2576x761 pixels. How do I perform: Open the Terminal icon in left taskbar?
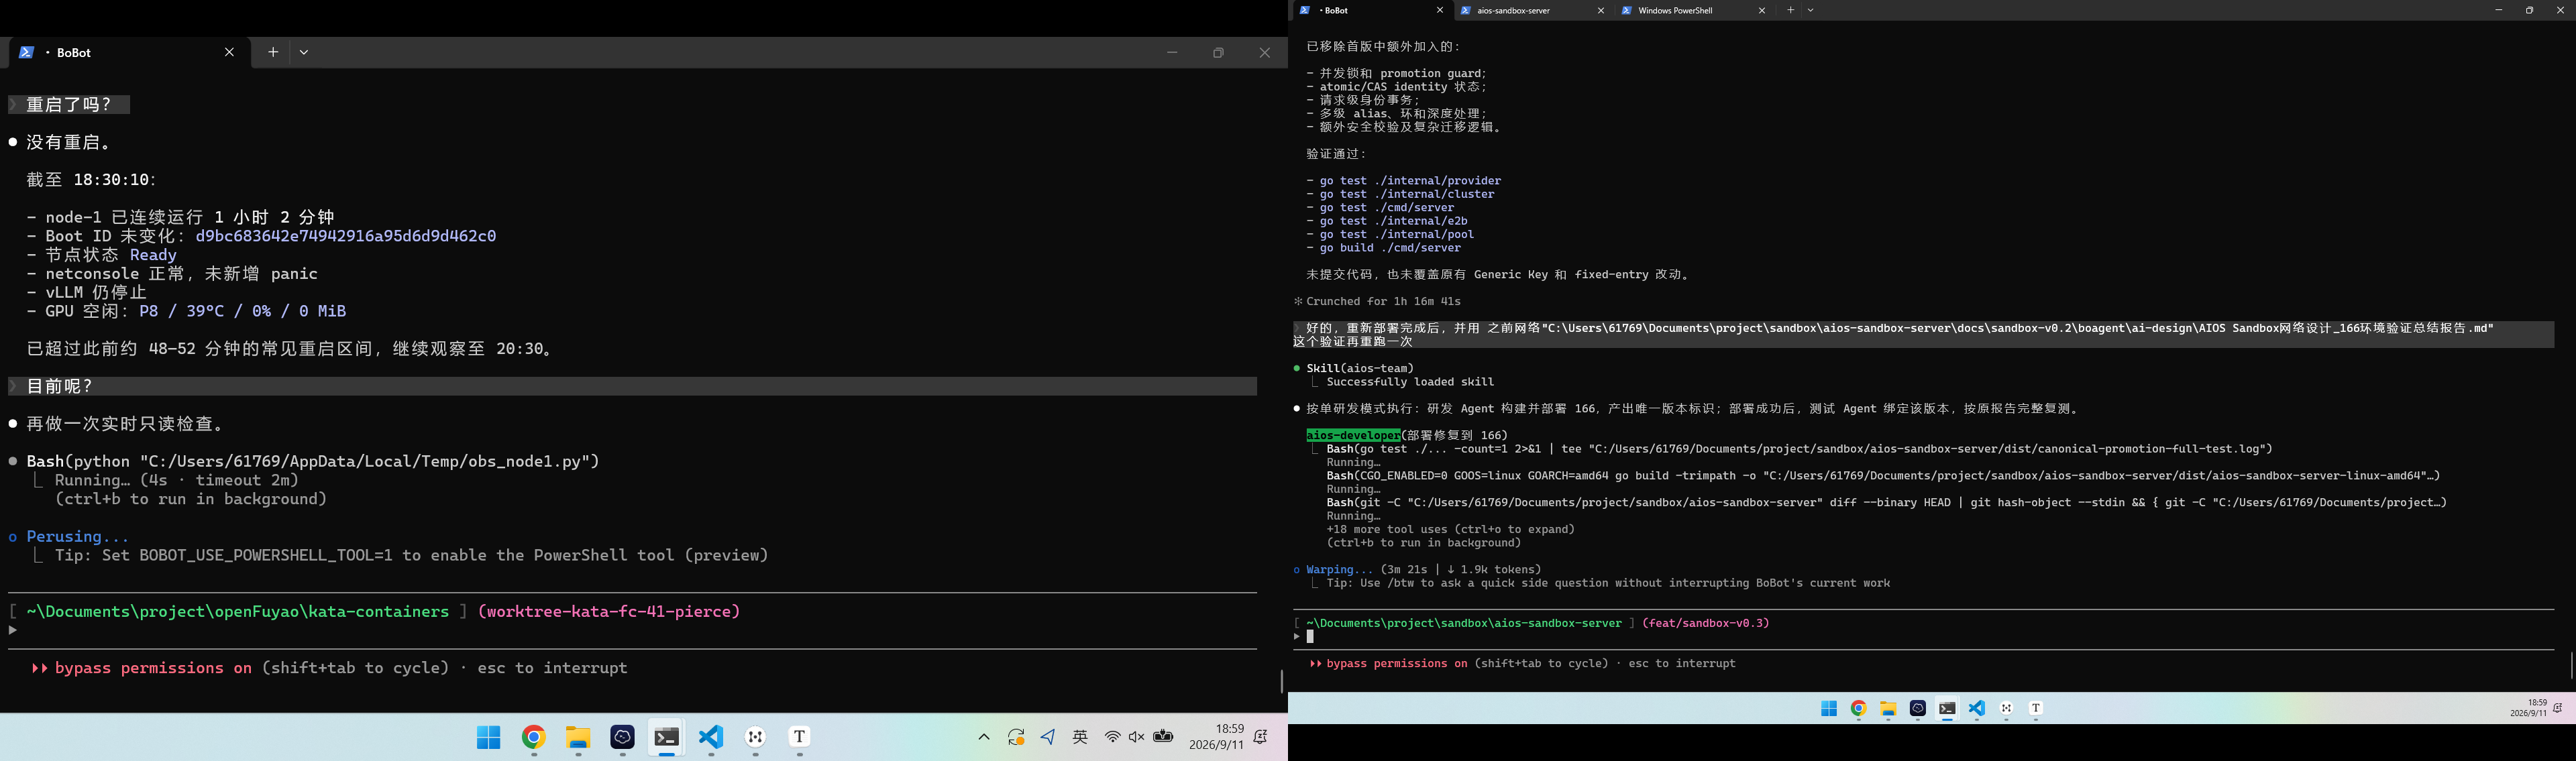click(x=667, y=738)
